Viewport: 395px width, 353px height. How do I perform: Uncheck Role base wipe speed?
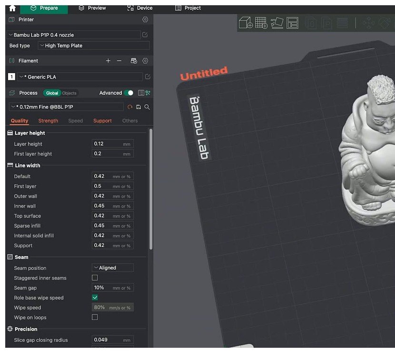pyautogui.click(x=95, y=297)
